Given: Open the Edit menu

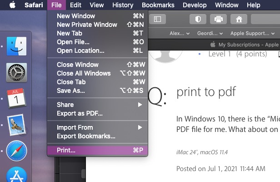Looking at the screenshot, I should (x=75, y=5).
